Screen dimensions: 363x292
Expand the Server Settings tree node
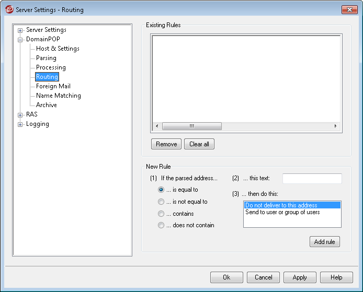[20, 30]
